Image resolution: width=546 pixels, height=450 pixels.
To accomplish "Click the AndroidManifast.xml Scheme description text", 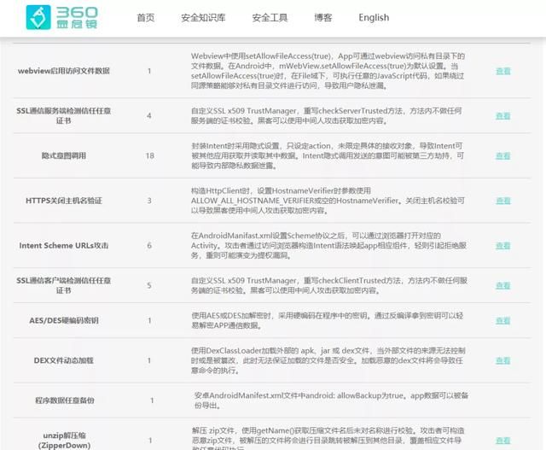I will coord(328,246).
